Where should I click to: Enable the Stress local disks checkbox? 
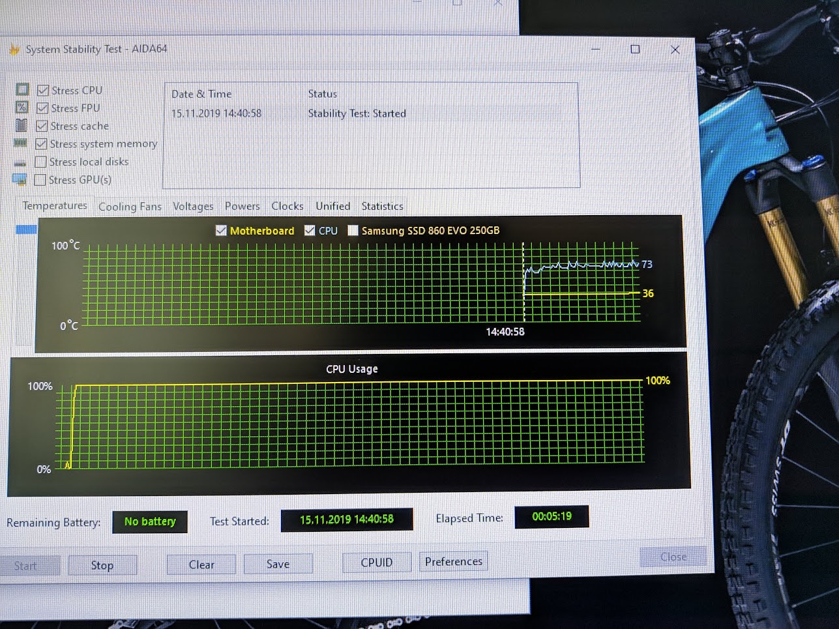tap(41, 162)
